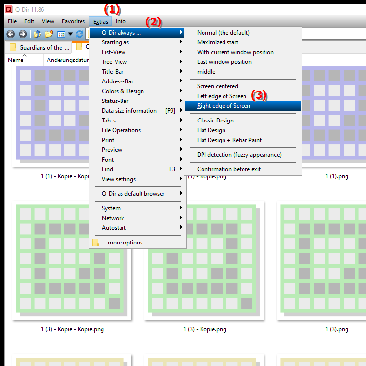Expand the Title-Bar submenu
The image size is (366, 366).
[x=137, y=72]
